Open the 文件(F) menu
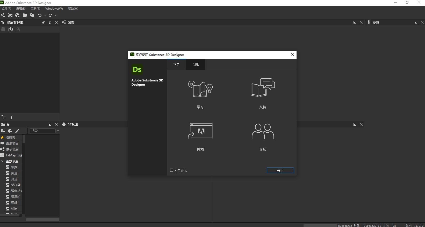 pyautogui.click(x=6, y=9)
